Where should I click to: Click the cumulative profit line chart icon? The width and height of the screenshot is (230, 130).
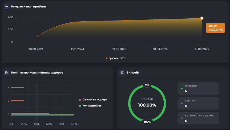[7, 6]
